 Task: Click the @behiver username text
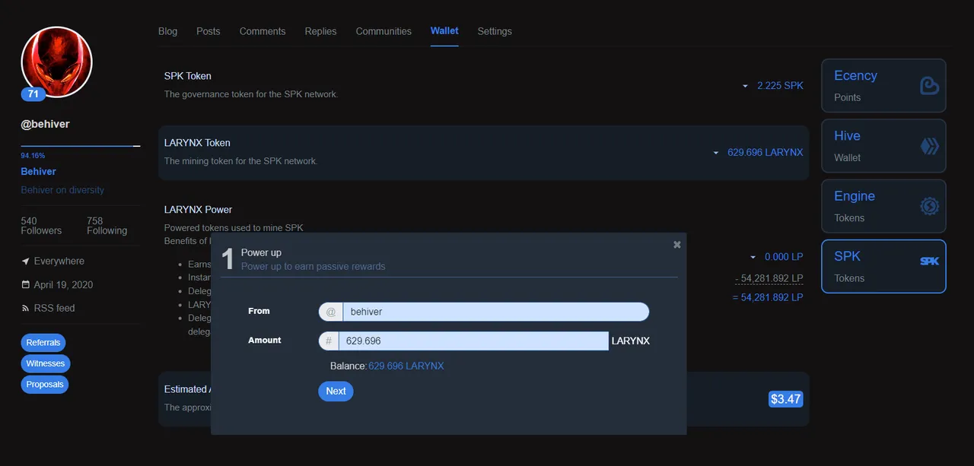tap(46, 124)
